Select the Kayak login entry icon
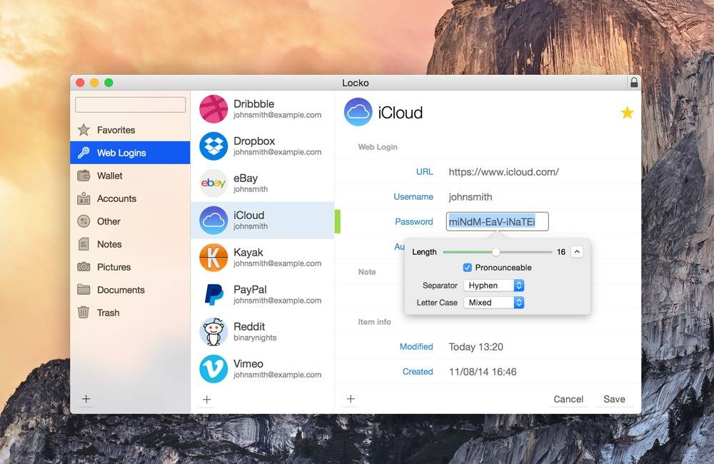714x464 pixels. pyautogui.click(x=213, y=257)
